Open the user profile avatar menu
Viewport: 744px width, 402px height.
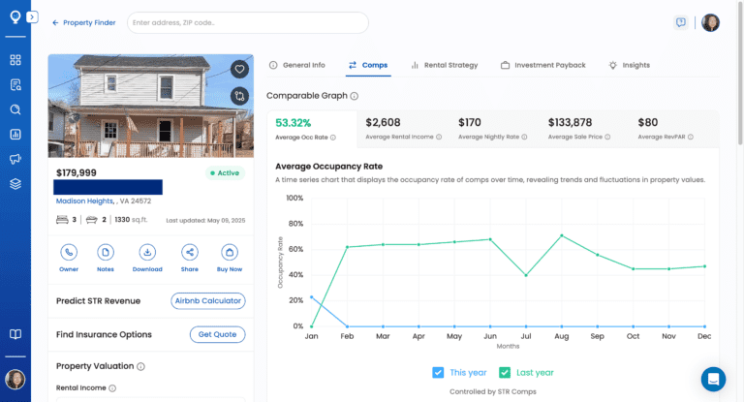[x=710, y=23]
